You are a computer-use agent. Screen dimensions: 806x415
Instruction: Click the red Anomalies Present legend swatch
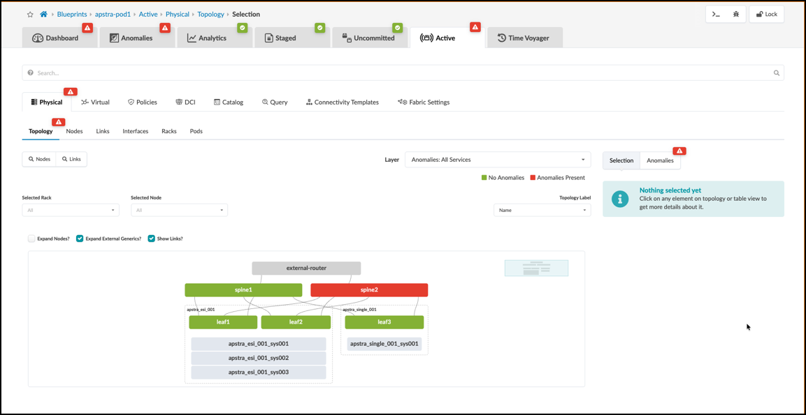[x=533, y=177]
